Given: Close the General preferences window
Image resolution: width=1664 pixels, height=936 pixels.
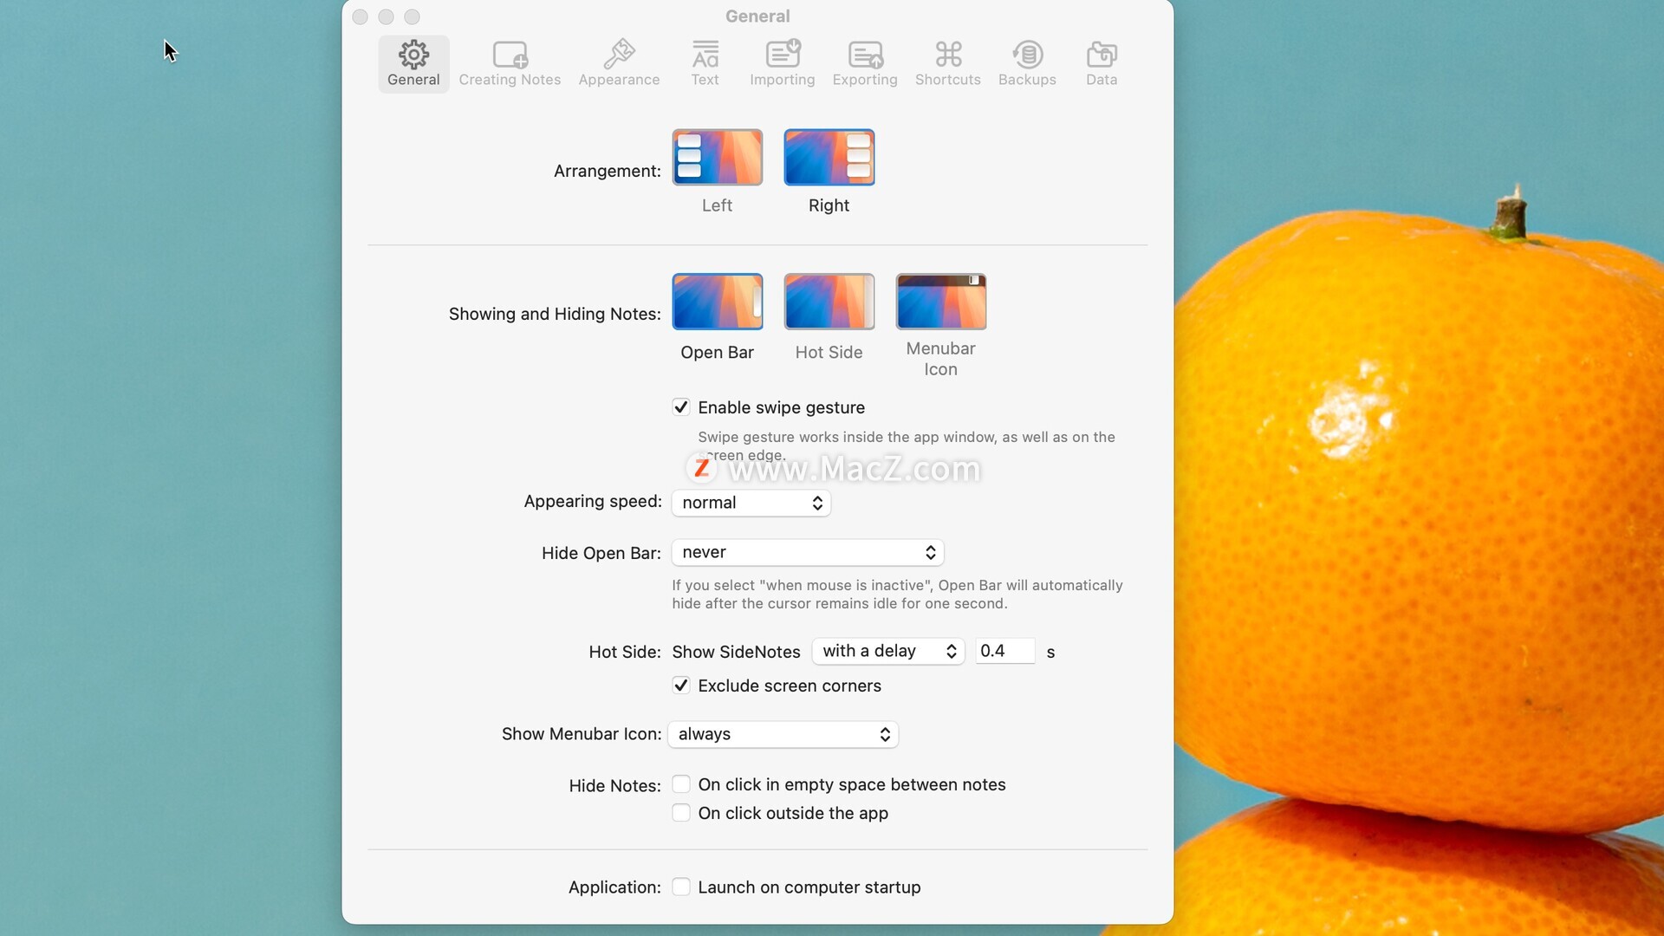Looking at the screenshot, I should [x=361, y=16].
